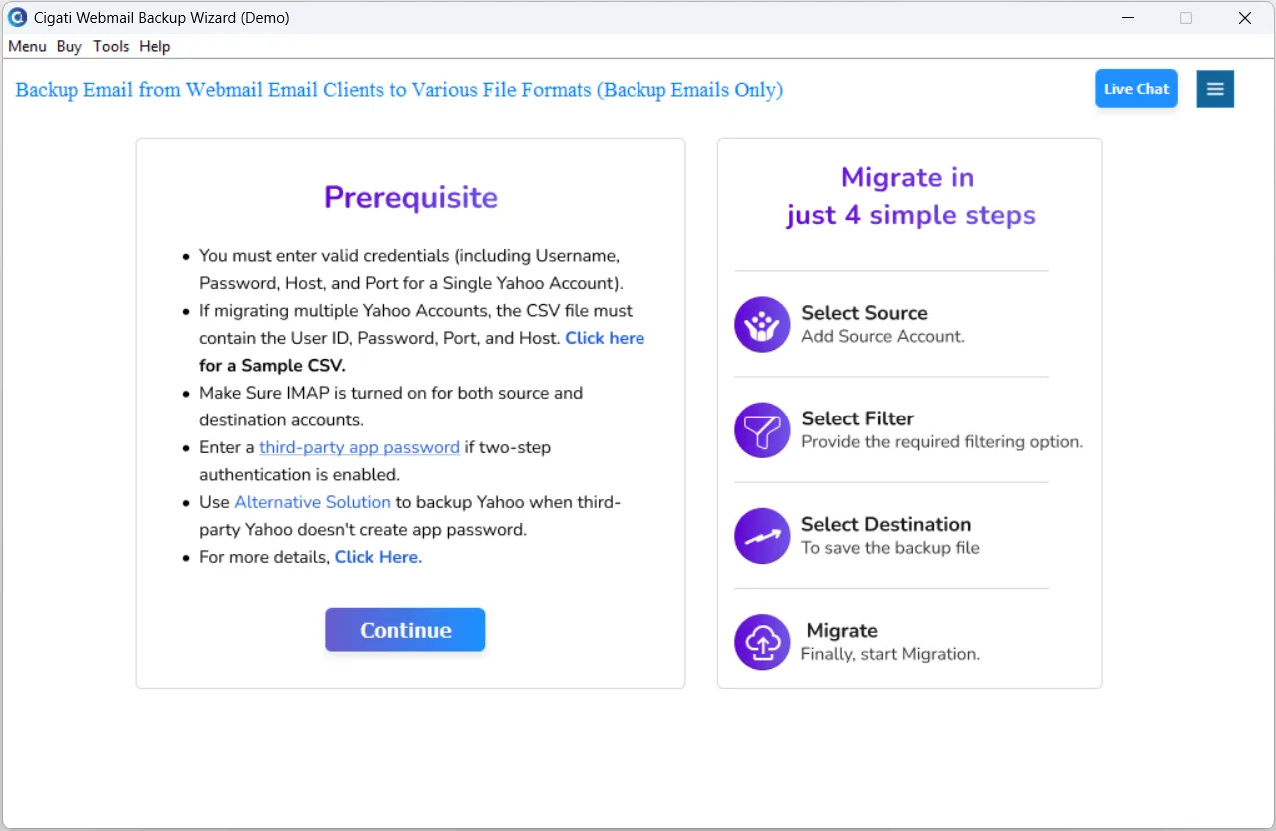The width and height of the screenshot is (1276, 831).
Task: Open the Help menu
Action: coord(155,46)
